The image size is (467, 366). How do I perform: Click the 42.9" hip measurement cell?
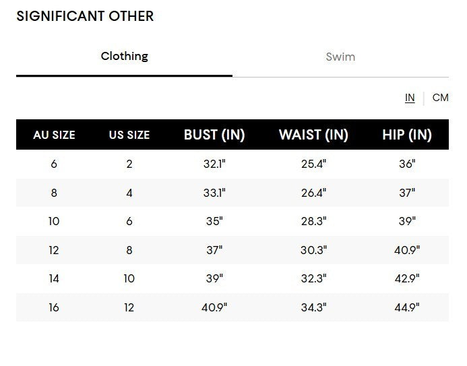click(407, 278)
